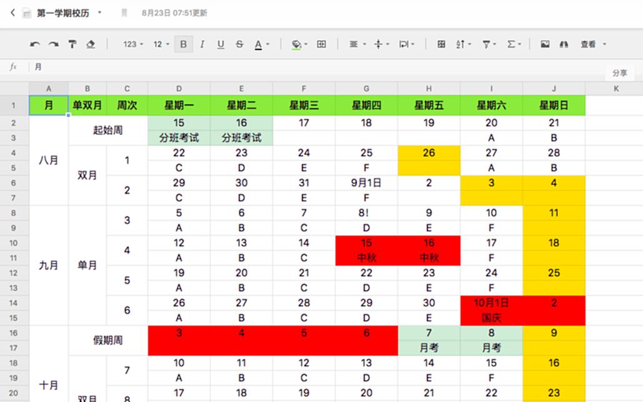
Task: Select the yellow cell with 26
Action: (429, 153)
